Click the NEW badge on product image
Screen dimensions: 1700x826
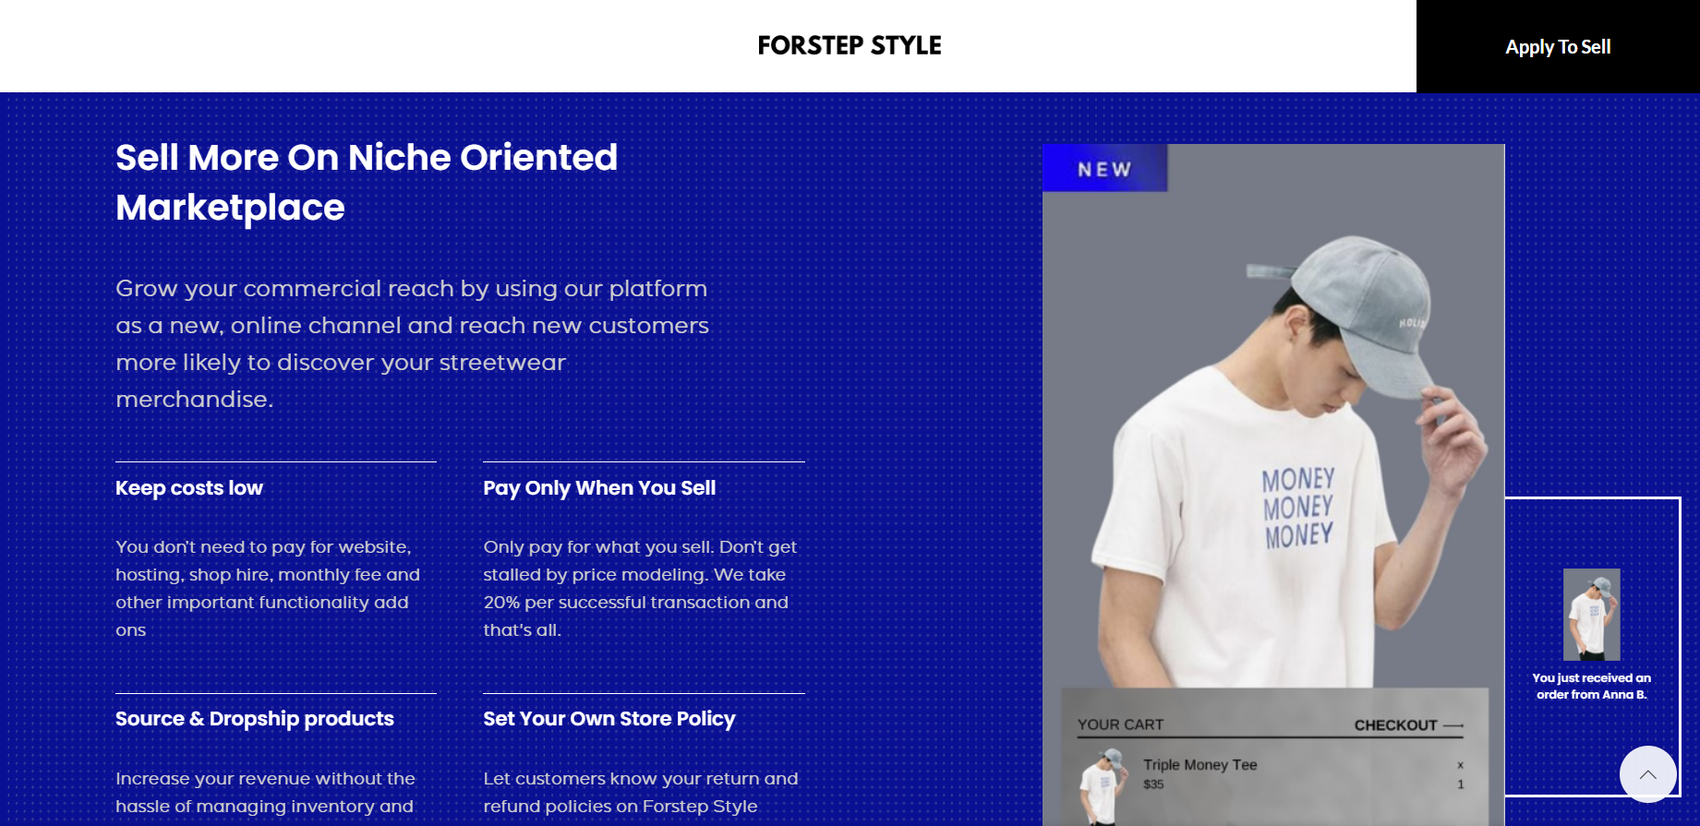(x=1104, y=168)
